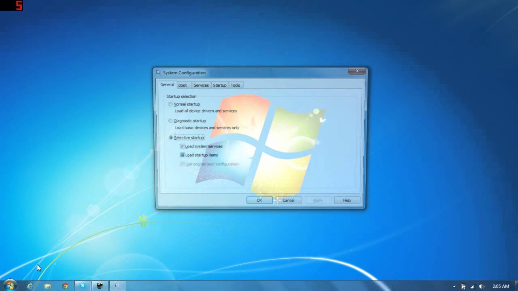Viewport: 518px width, 291px height.
Task: Confirm with the OK button
Action: pos(259,200)
